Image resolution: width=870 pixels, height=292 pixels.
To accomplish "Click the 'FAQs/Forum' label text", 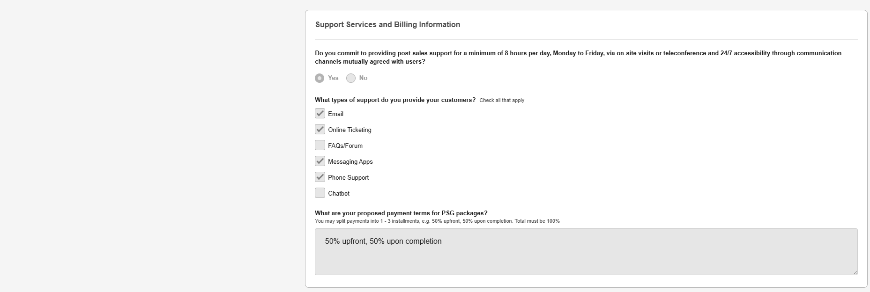I will point(345,146).
